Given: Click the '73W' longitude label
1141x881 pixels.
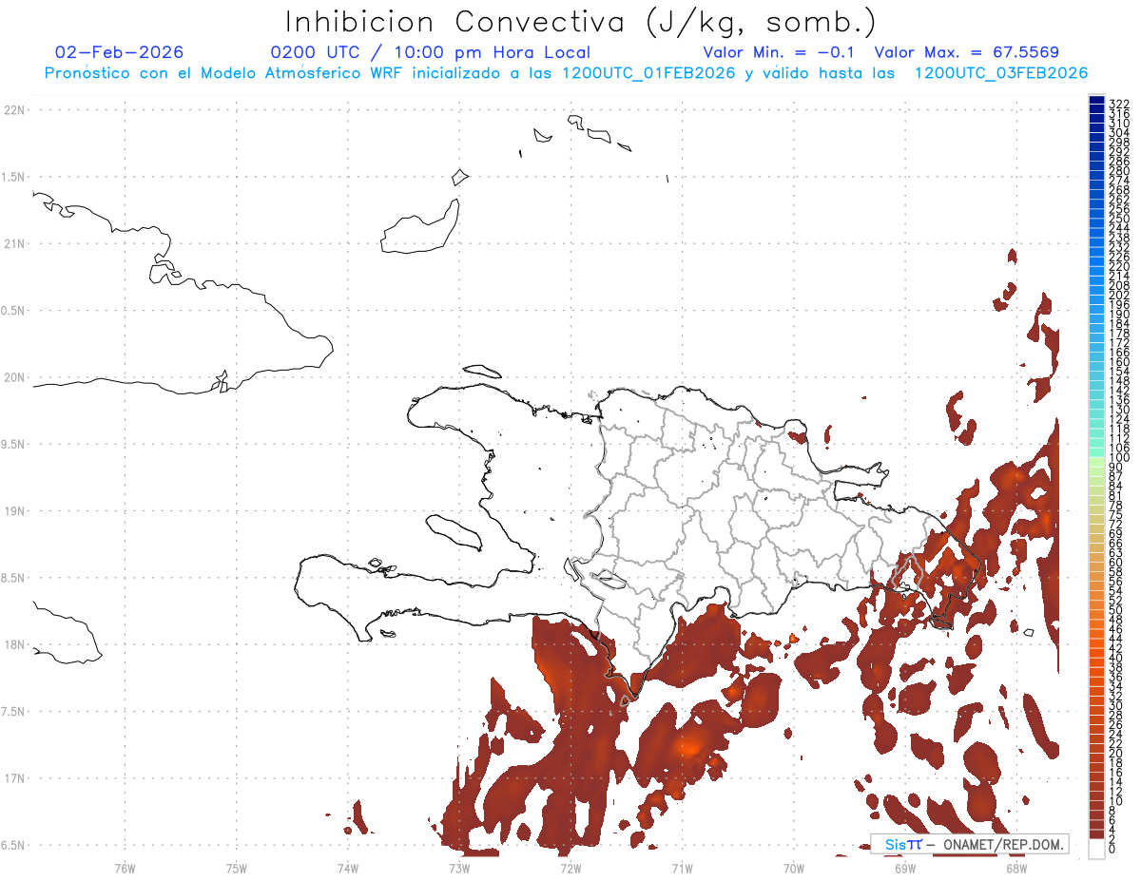Looking at the screenshot, I should tap(459, 868).
